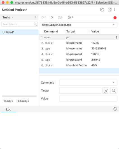The height and width of the screenshot is (149, 119).
Task: Select row 2 click at id=username
Action: (x=79, y=43)
